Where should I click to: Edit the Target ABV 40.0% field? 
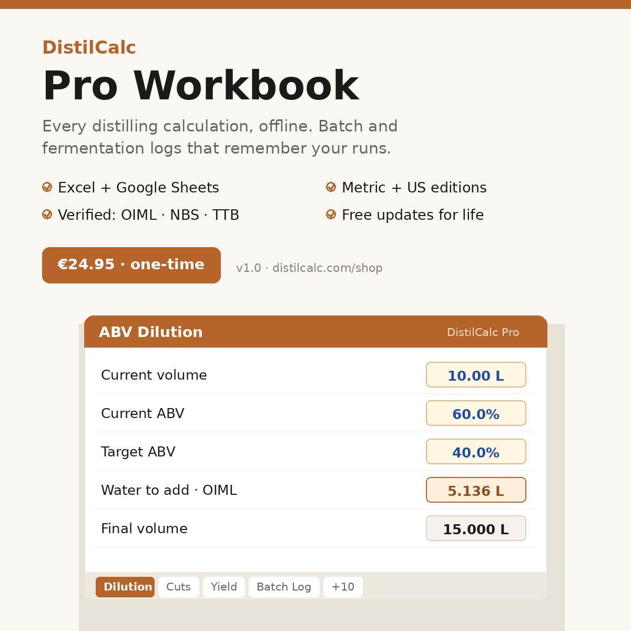[476, 452]
